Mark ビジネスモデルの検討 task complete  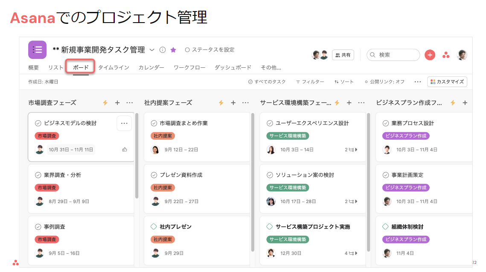click(x=38, y=123)
